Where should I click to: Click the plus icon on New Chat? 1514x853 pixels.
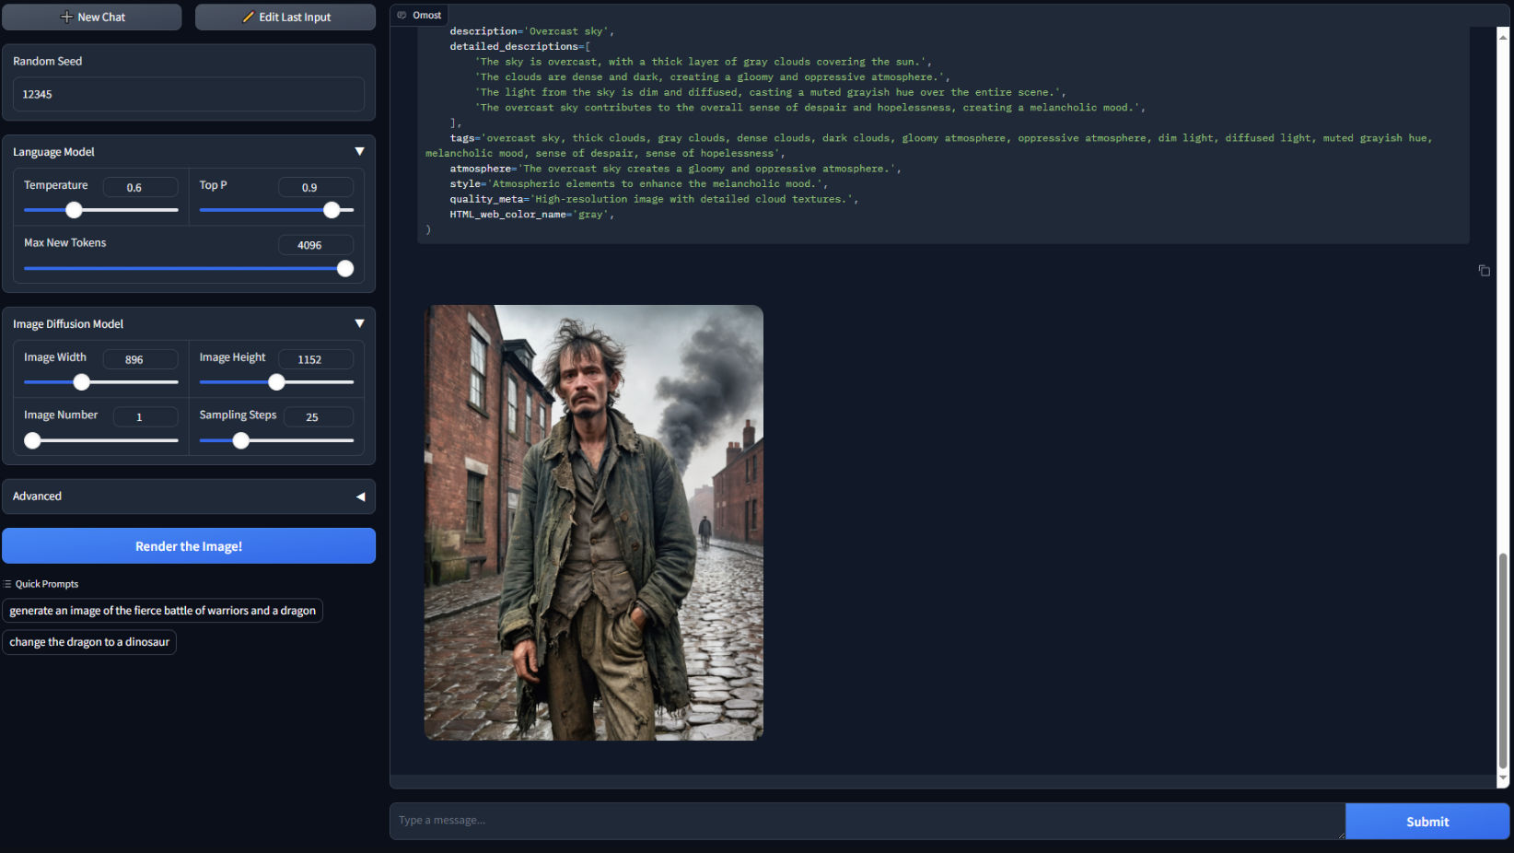coord(65,17)
